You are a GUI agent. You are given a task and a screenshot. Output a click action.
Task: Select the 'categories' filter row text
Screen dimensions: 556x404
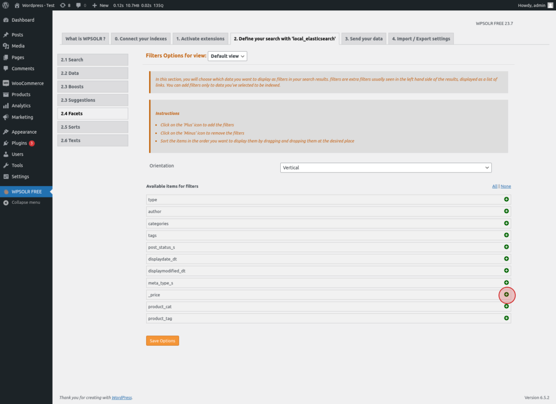158,223
